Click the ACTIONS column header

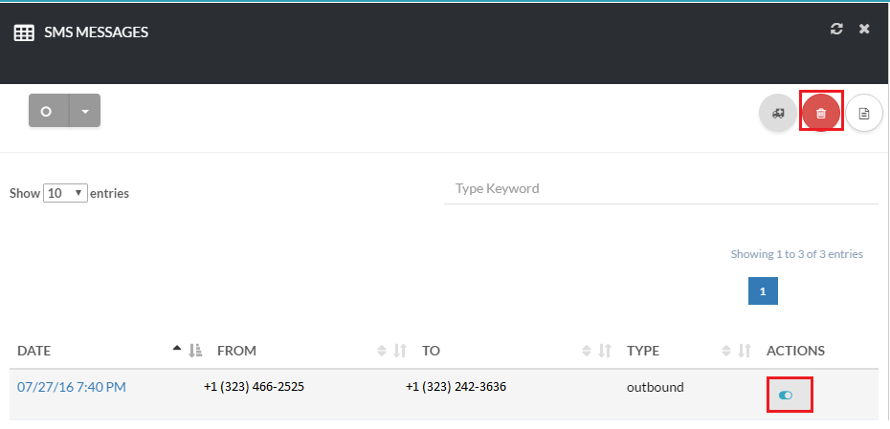795,351
